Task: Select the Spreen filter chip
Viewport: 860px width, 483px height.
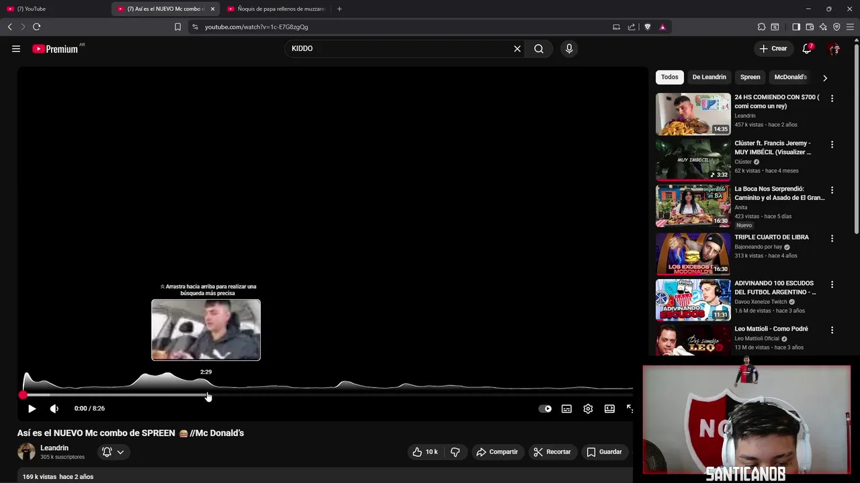Action: (750, 77)
